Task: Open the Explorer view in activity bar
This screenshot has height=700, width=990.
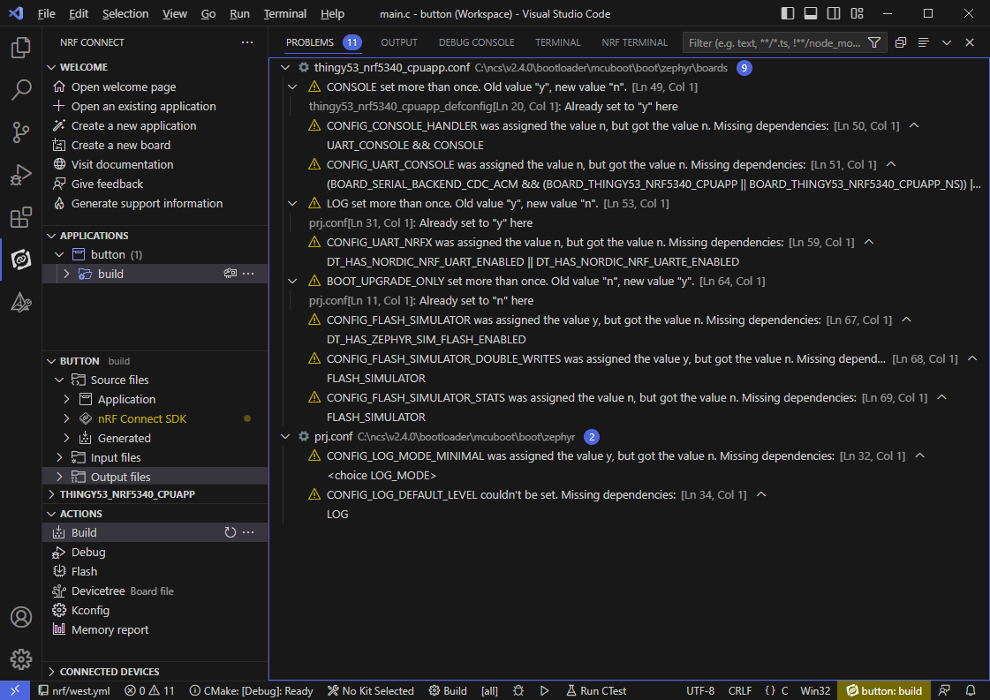Action: tap(21, 48)
